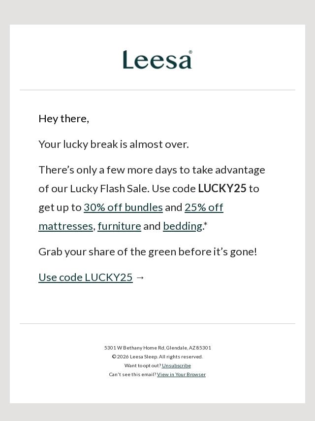Click the Use code LUCKY25 link

pyautogui.click(x=86, y=278)
